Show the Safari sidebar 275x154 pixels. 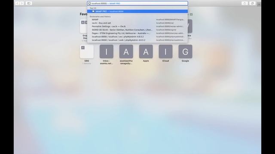29,3
